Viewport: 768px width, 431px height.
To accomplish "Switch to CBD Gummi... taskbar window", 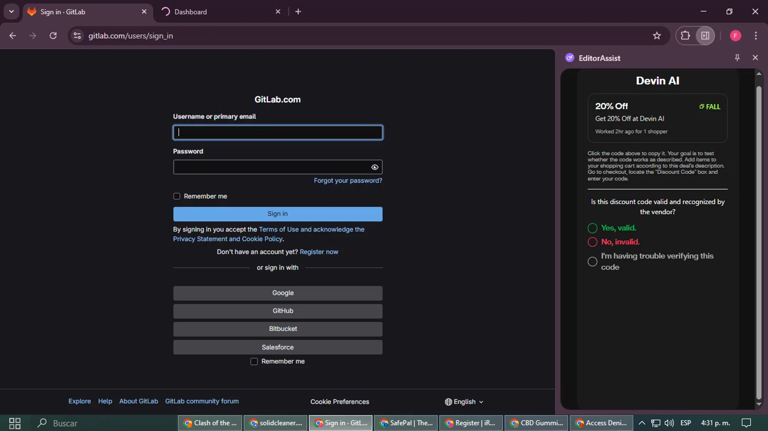I will click(537, 423).
